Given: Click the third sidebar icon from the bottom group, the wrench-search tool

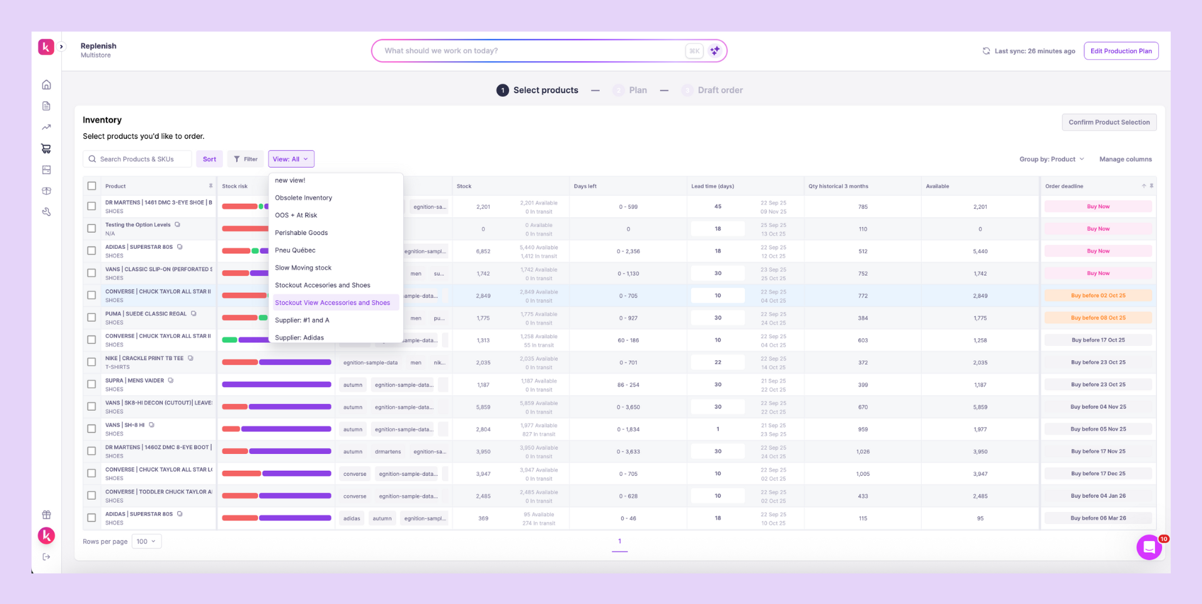Looking at the screenshot, I should click(46, 212).
